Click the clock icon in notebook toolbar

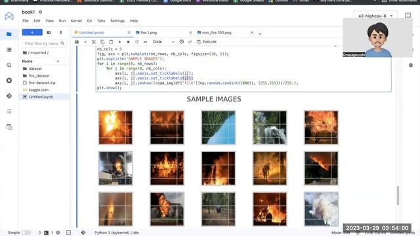182,42
